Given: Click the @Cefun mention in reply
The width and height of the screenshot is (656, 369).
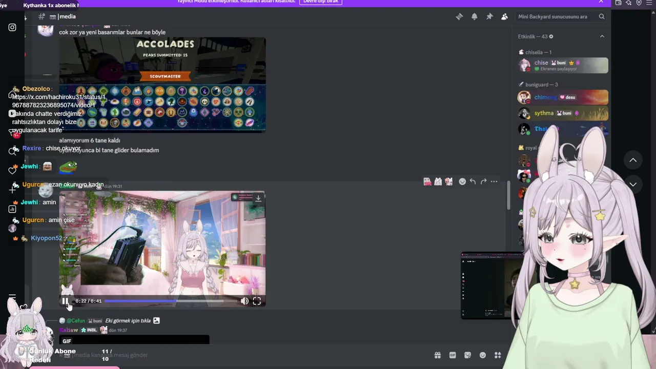Looking at the screenshot, I should (76, 321).
